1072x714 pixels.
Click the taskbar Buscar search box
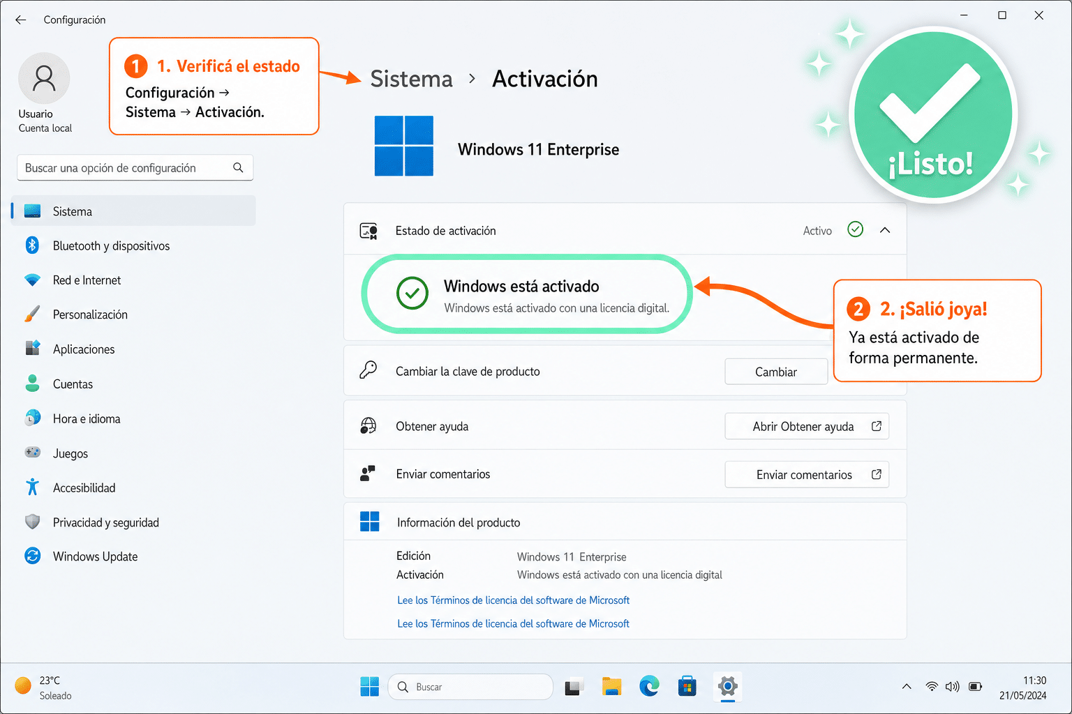[470, 687]
